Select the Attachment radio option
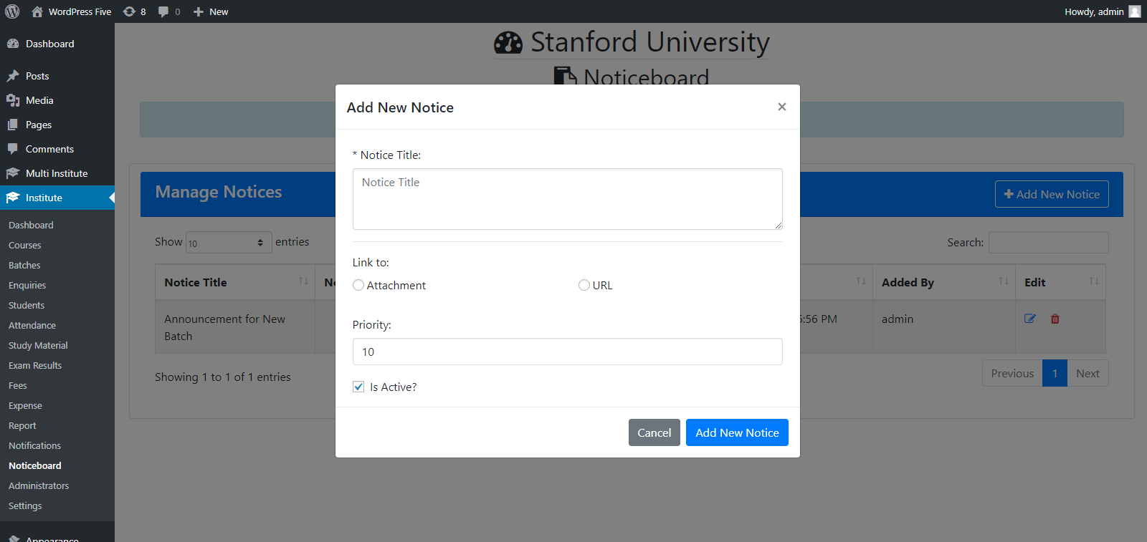 358,285
